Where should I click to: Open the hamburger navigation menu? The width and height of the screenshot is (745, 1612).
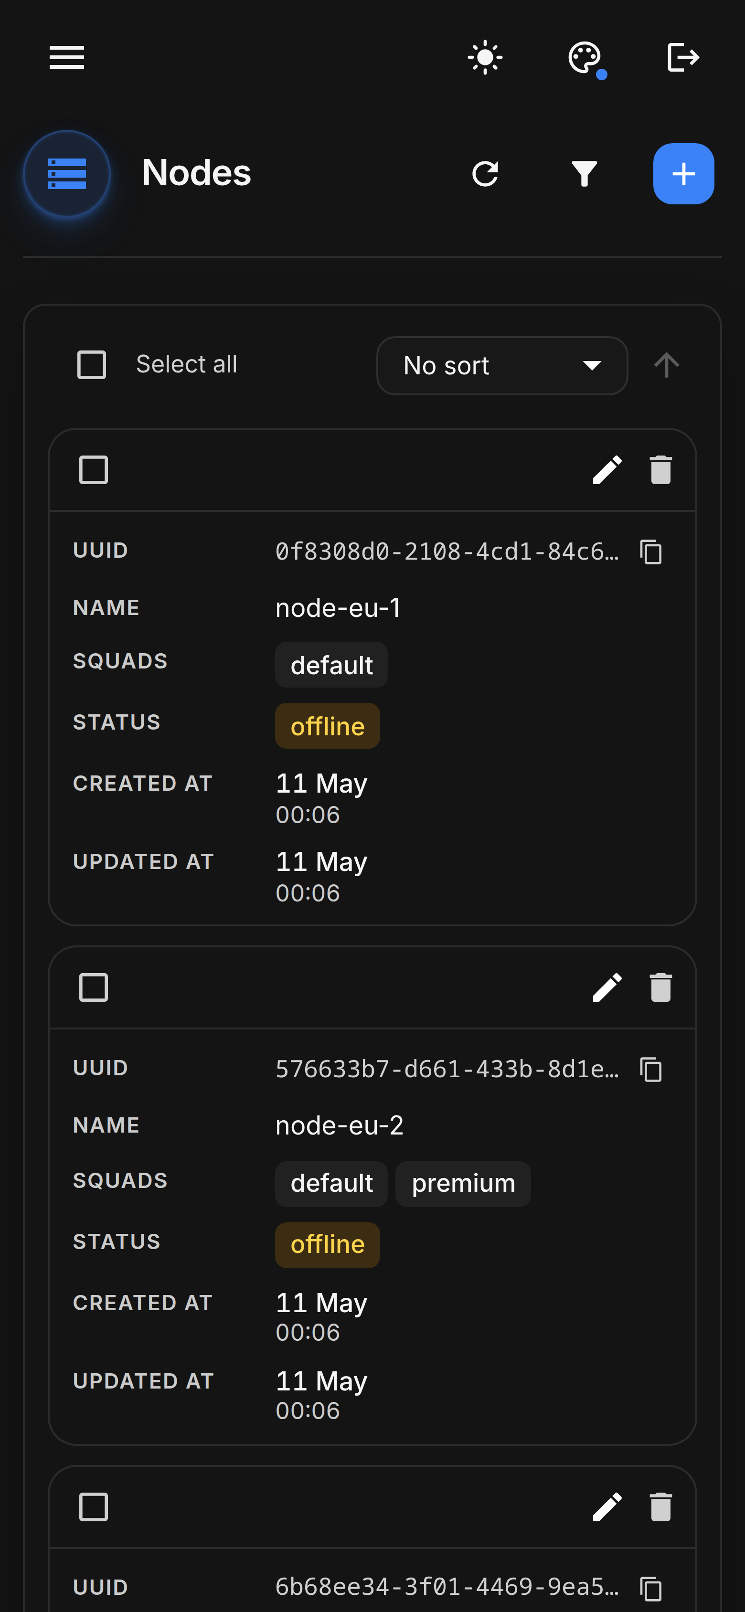pos(67,58)
